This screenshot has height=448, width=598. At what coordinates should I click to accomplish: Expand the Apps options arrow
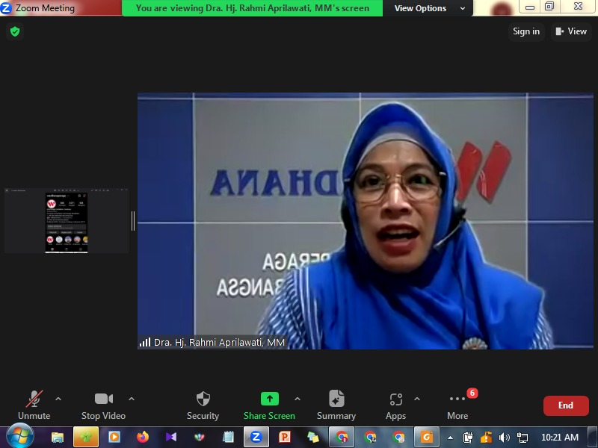tap(417, 399)
